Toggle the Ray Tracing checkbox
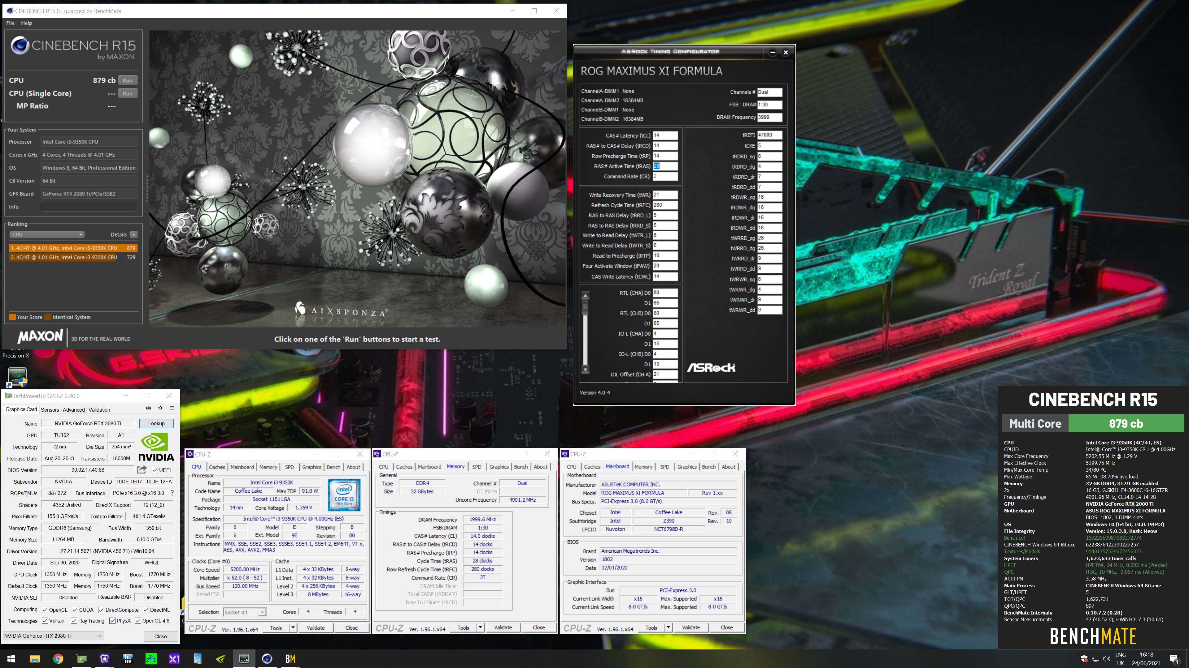 click(x=74, y=620)
